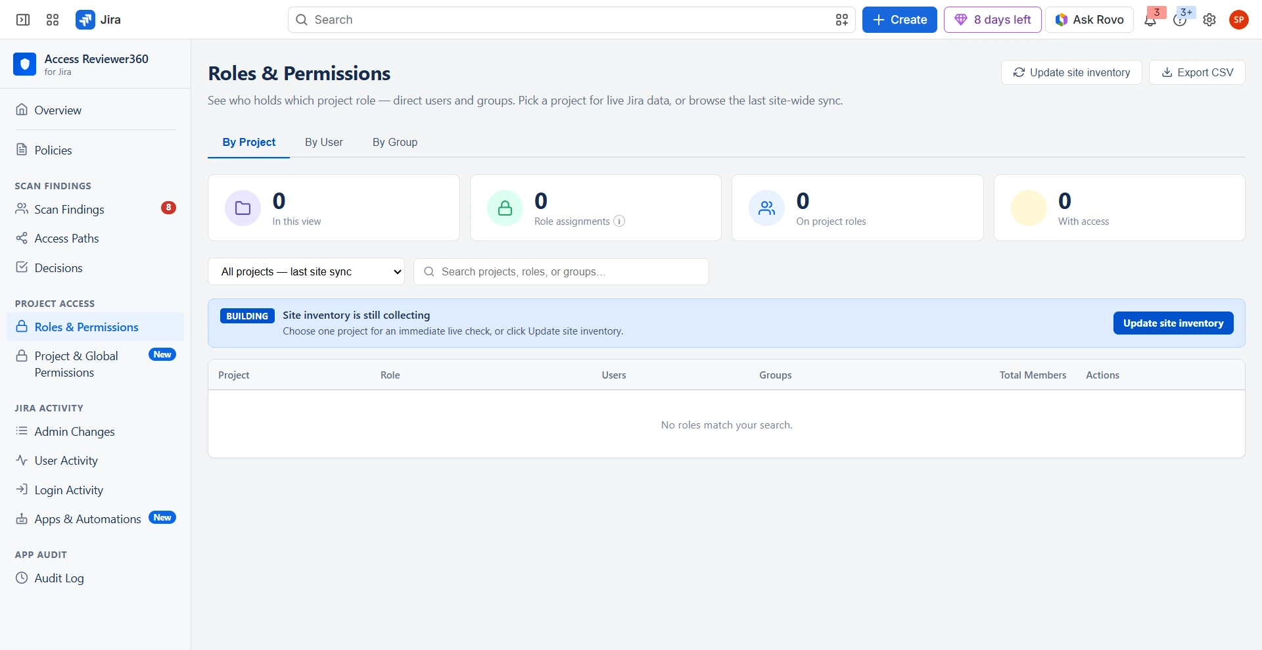This screenshot has height=650, width=1262.
Task: Focus the Jira top Search field
Action: [x=571, y=20]
